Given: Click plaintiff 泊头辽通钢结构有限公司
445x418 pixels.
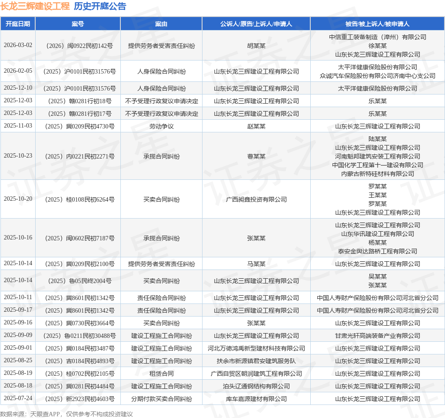Looking at the screenshot, I should tap(256, 386).
